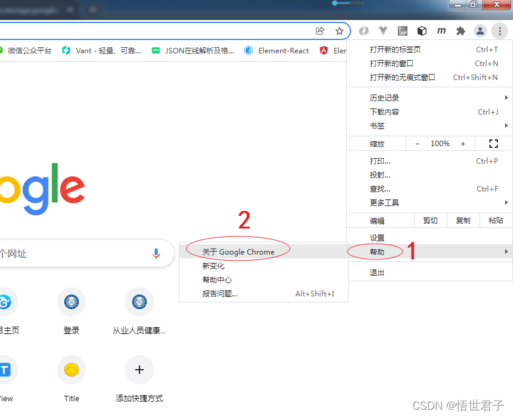Choose 投射... from the menu
The width and height of the screenshot is (513, 417).
[429, 175]
